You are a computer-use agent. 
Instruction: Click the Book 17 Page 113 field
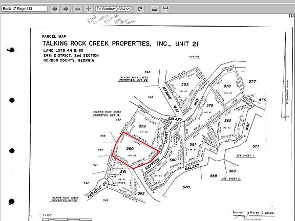25,9
